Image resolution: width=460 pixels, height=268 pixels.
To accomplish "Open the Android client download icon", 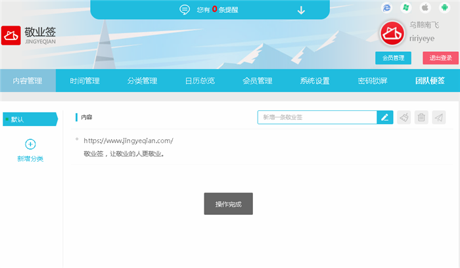I will pos(444,7).
